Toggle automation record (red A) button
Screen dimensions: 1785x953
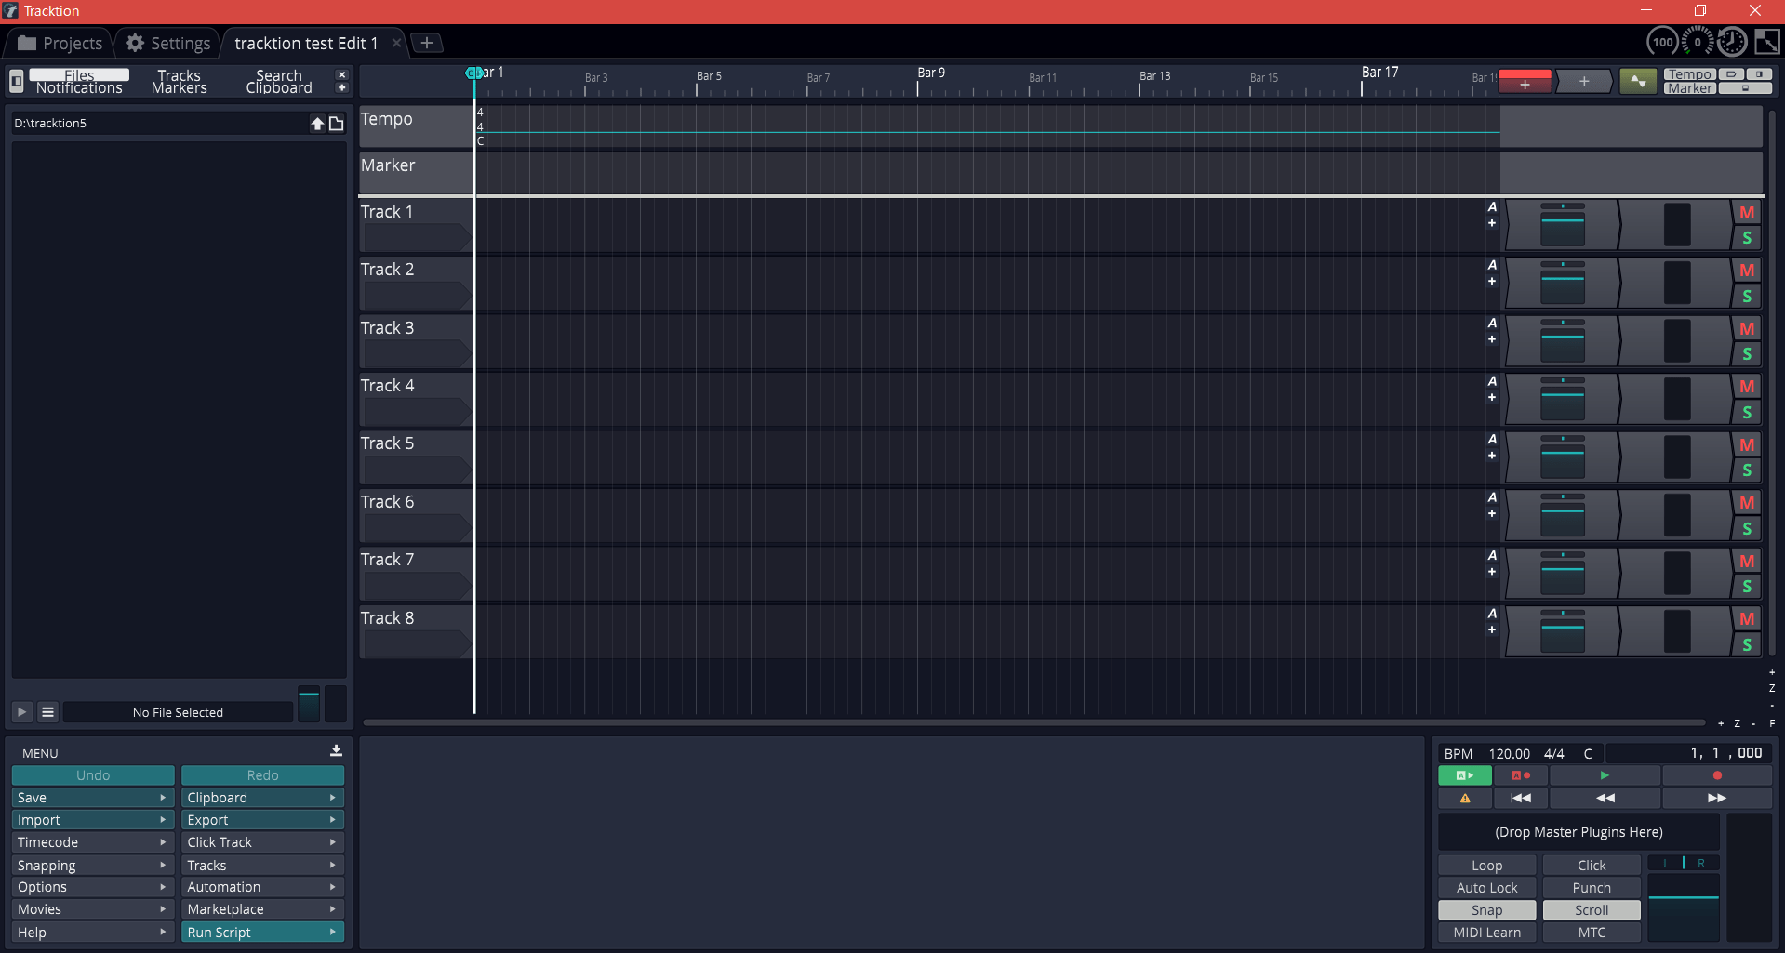click(x=1521, y=775)
